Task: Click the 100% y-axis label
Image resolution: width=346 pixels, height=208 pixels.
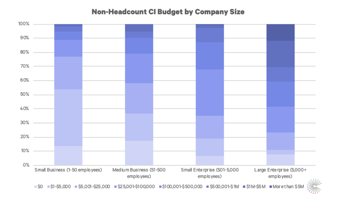Action: 24,24
